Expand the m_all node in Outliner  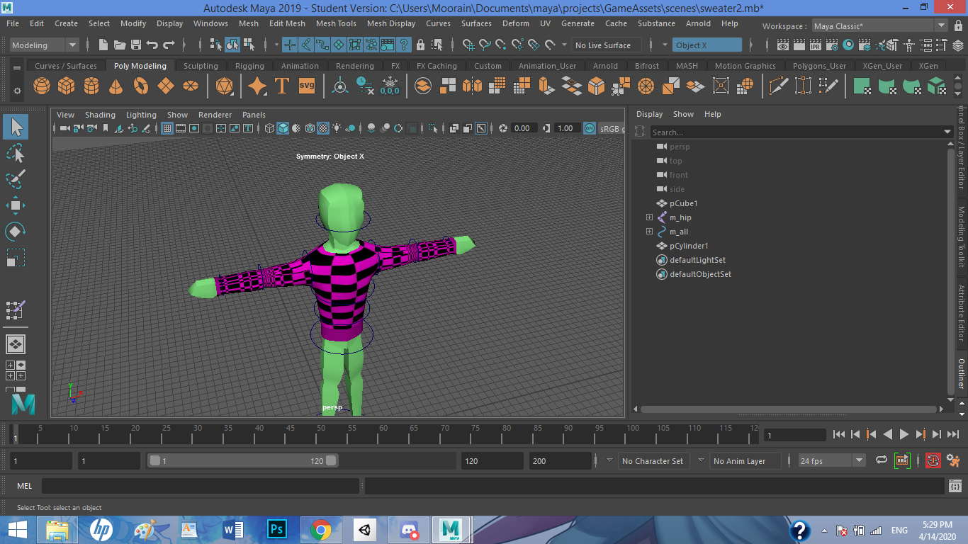click(649, 232)
